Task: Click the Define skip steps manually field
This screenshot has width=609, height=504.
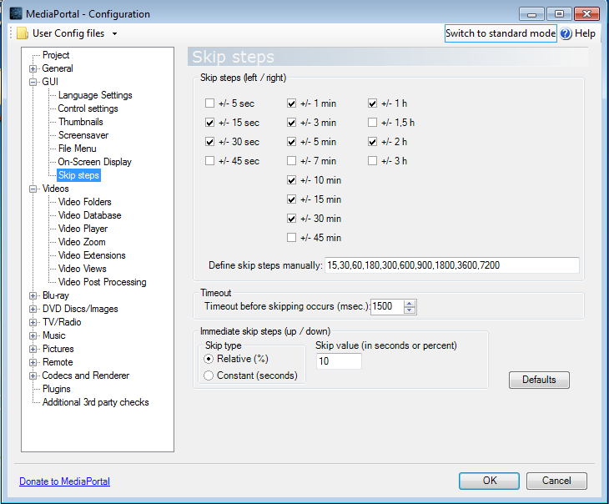Action: (452, 265)
